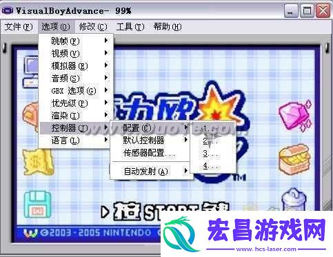Select GBX 选项(G) menu entry

(x=76, y=91)
